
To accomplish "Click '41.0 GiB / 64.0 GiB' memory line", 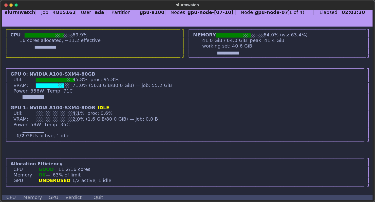I will pos(224,40).
